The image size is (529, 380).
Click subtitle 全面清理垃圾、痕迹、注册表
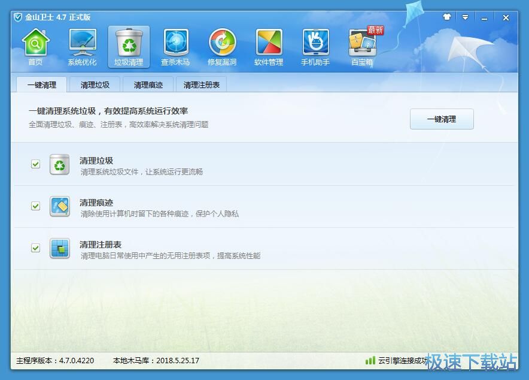click(x=75, y=124)
